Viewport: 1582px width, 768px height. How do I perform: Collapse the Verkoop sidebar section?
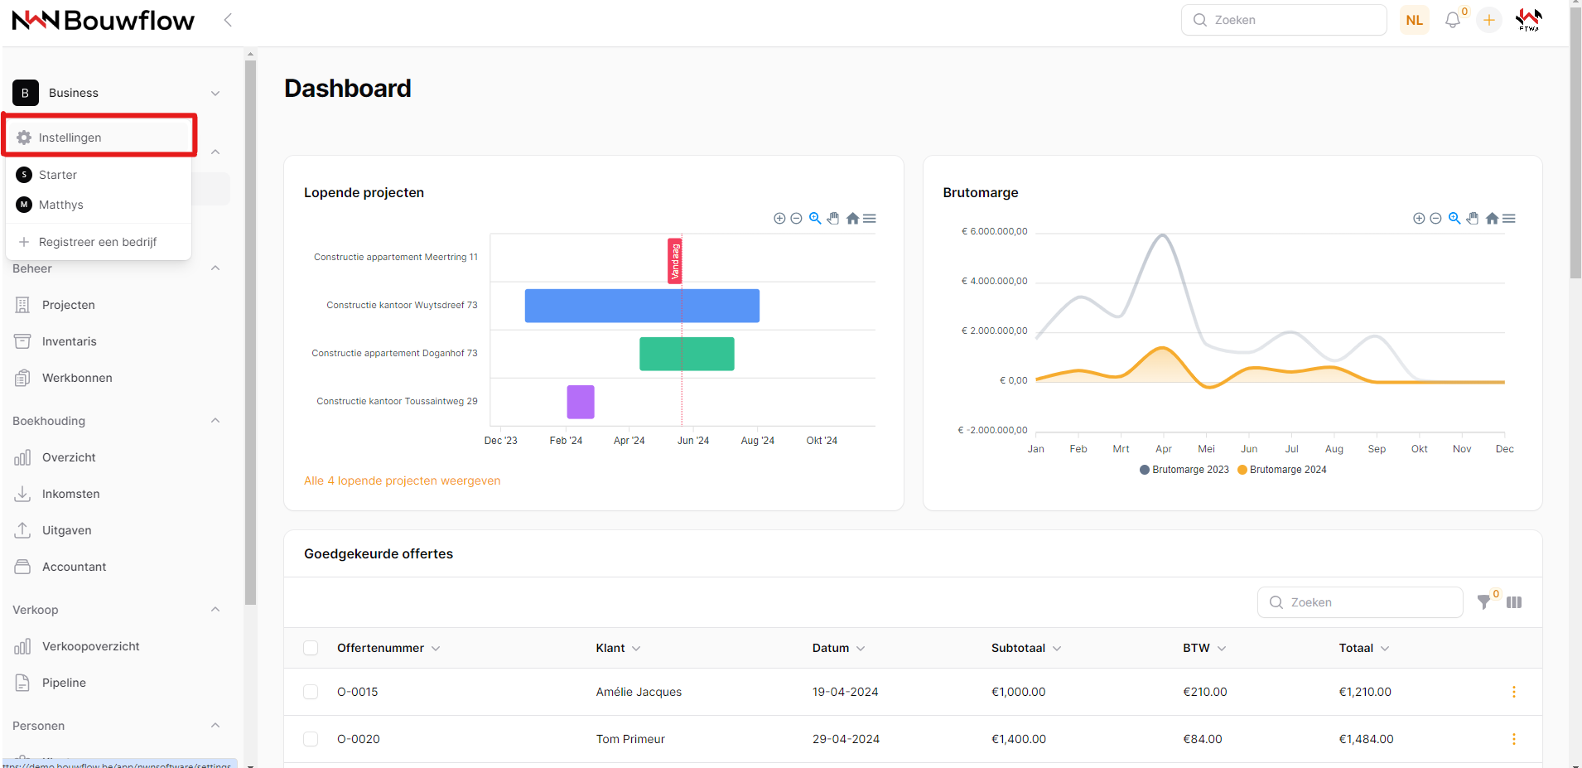click(x=215, y=610)
